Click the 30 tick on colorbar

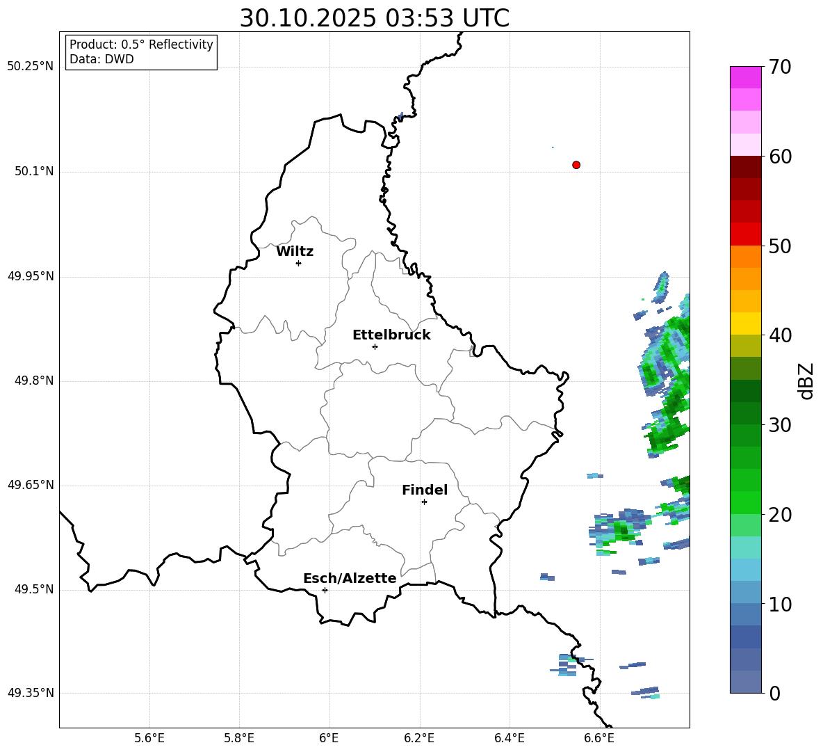(780, 425)
